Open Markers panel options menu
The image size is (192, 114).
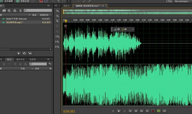[48, 59]
